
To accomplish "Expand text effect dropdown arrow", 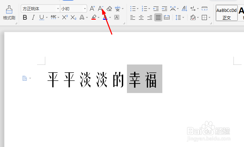I will coord(87,17).
